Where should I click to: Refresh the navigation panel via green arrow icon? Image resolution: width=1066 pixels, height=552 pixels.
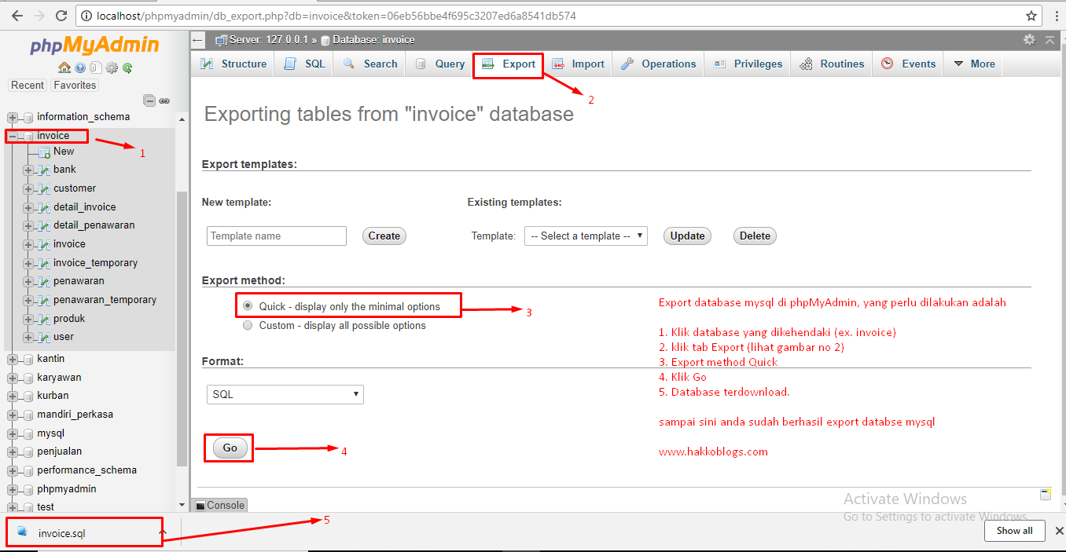coord(127,68)
